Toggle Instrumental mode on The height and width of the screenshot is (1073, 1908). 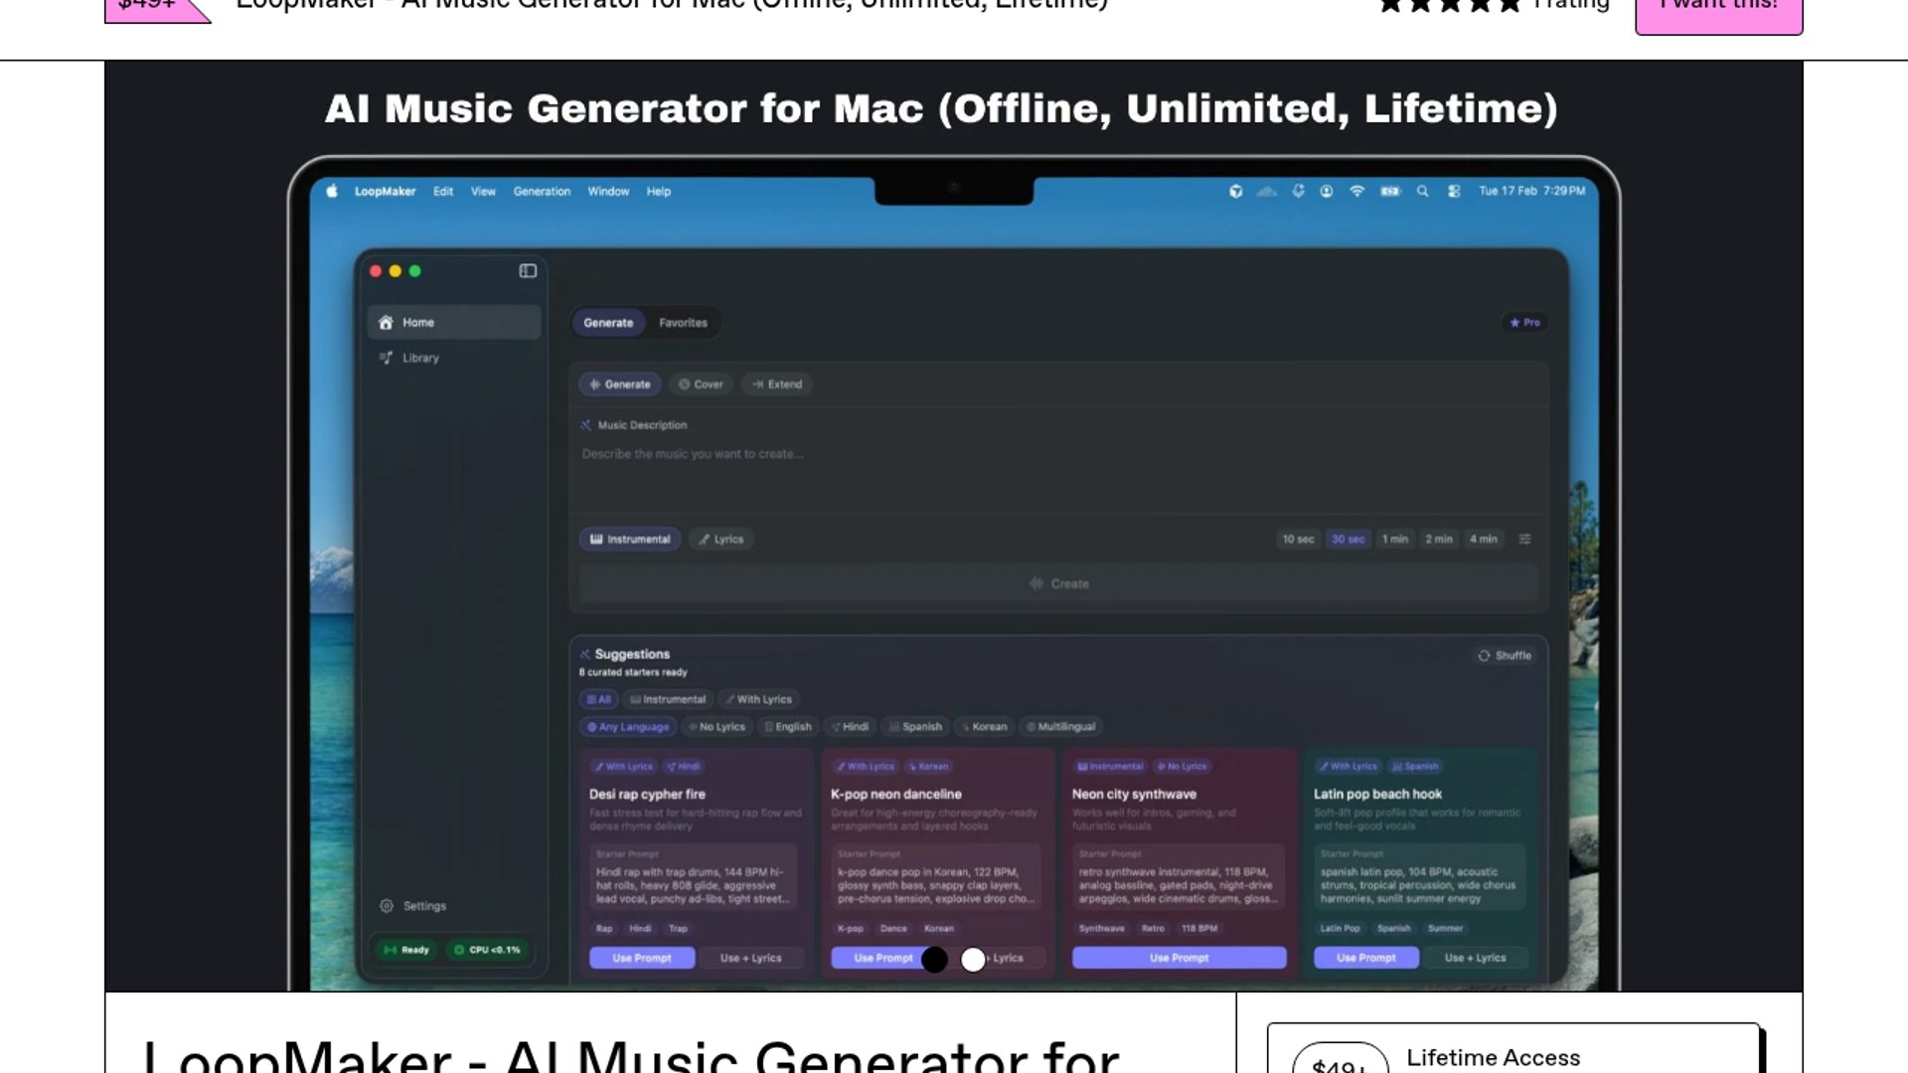pos(630,539)
